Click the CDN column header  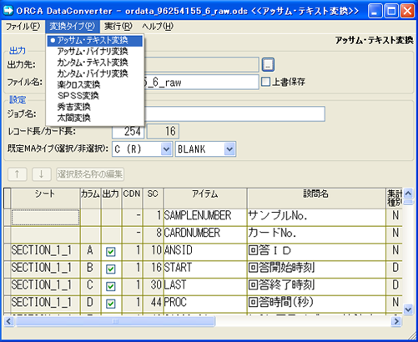132,199
